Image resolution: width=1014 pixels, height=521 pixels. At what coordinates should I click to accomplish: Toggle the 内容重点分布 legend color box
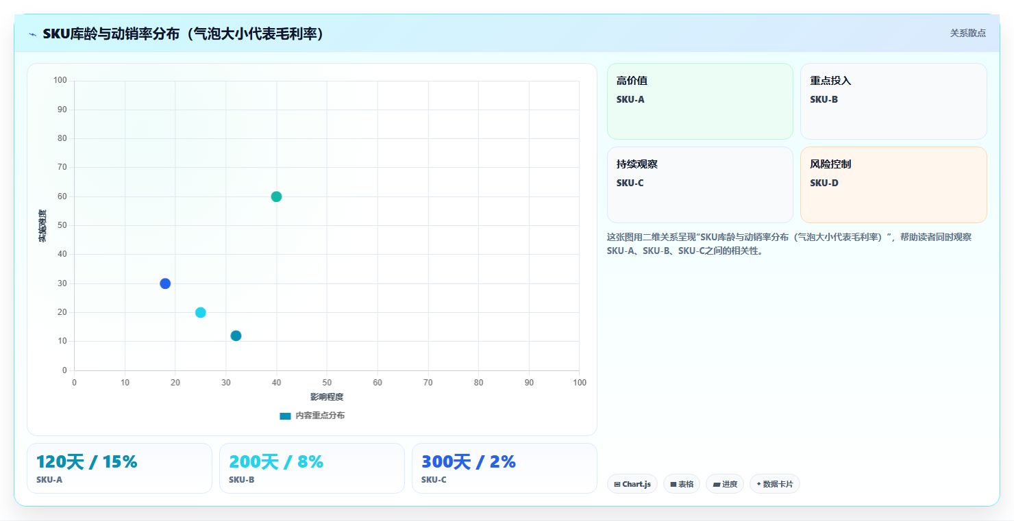coord(285,416)
